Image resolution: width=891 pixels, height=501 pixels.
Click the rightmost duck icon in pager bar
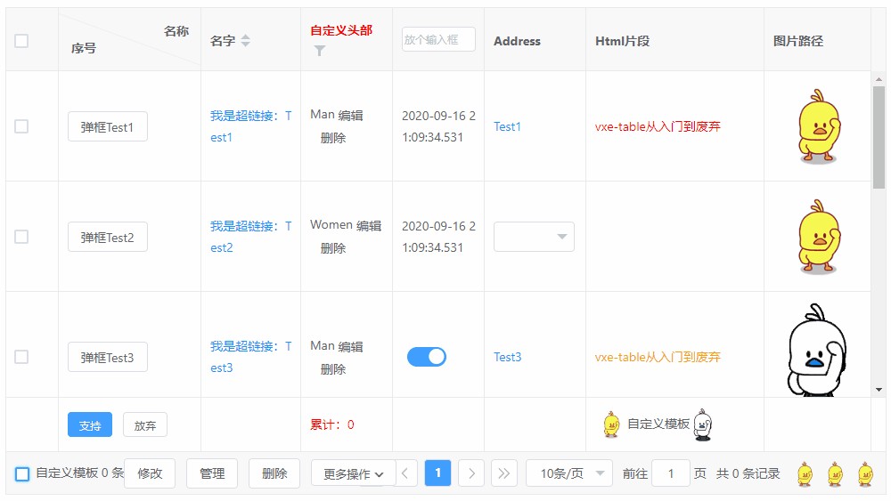pos(865,474)
